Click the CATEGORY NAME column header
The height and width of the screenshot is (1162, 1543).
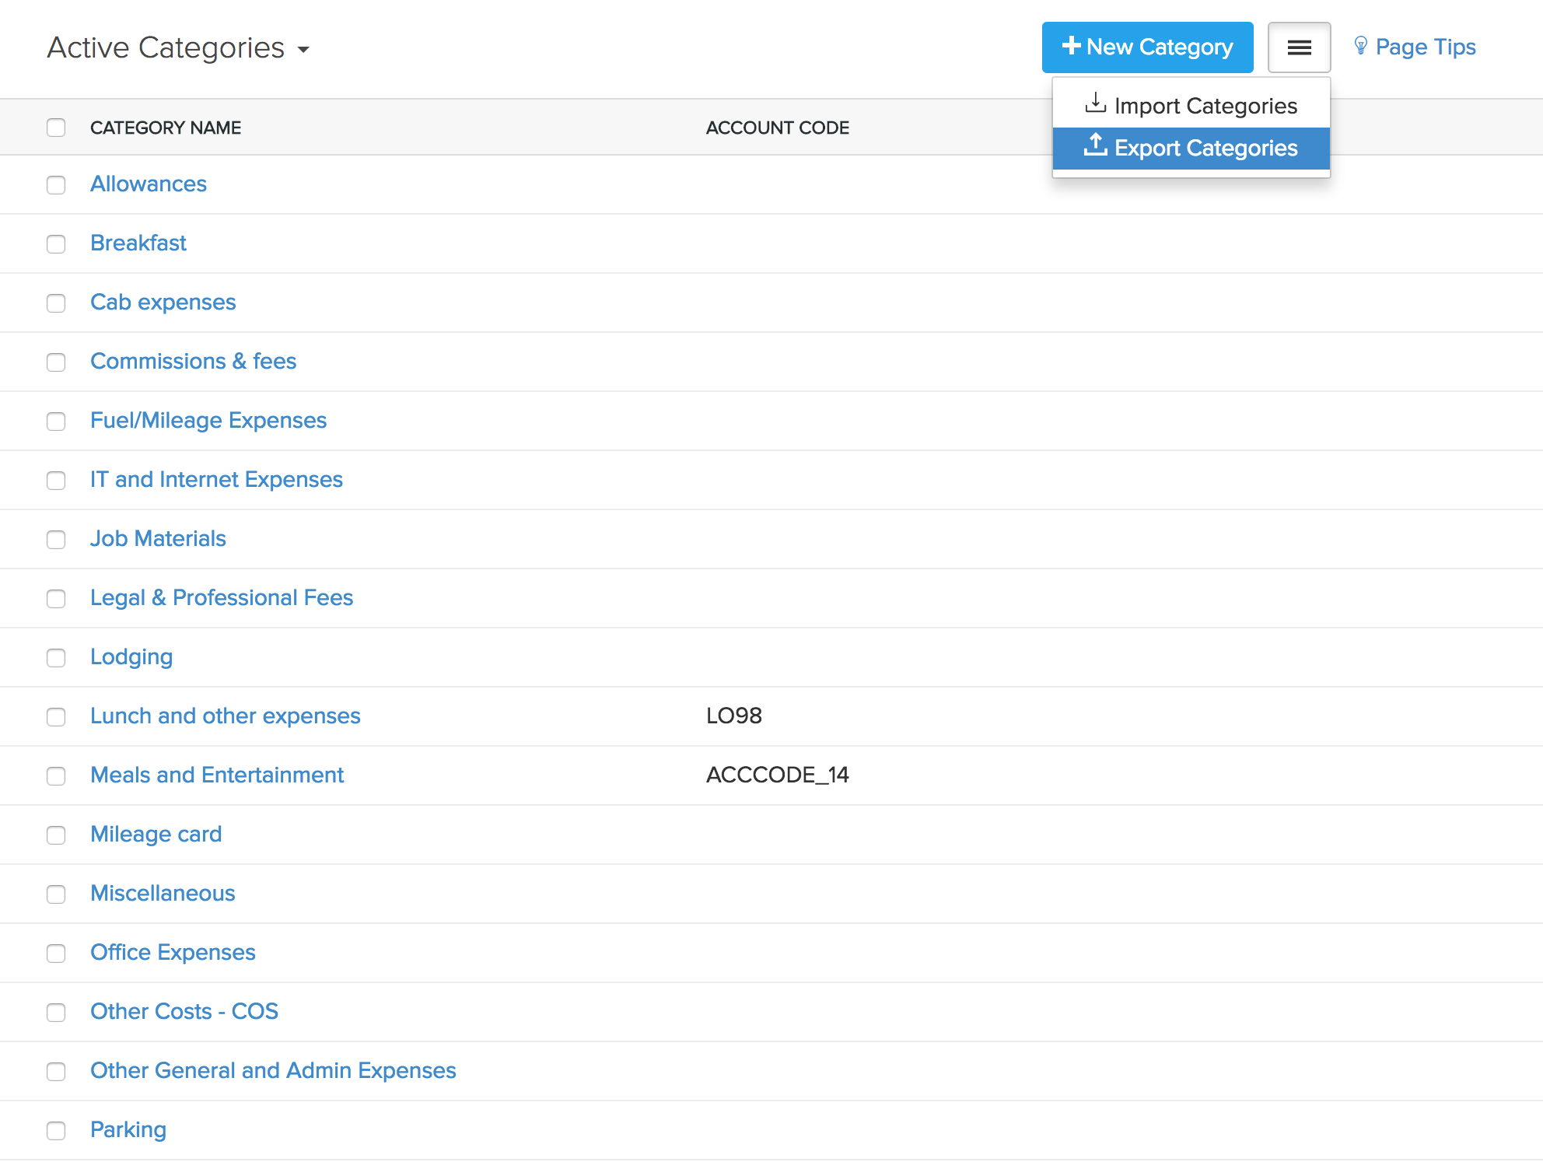(x=166, y=128)
